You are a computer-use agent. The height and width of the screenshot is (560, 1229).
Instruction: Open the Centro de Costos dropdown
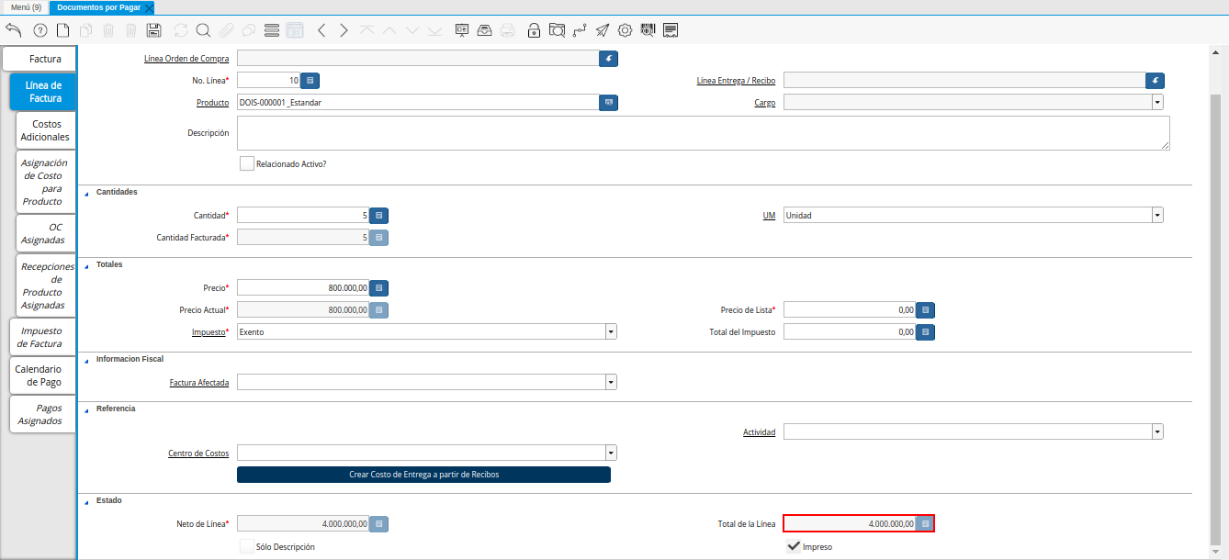426,453
